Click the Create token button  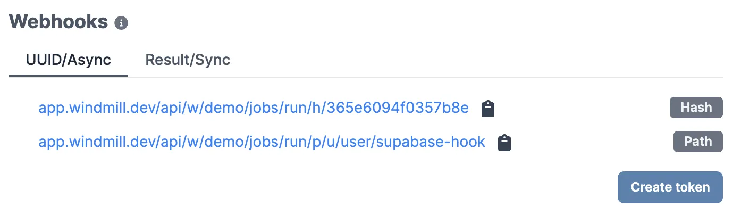pyautogui.click(x=670, y=187)
